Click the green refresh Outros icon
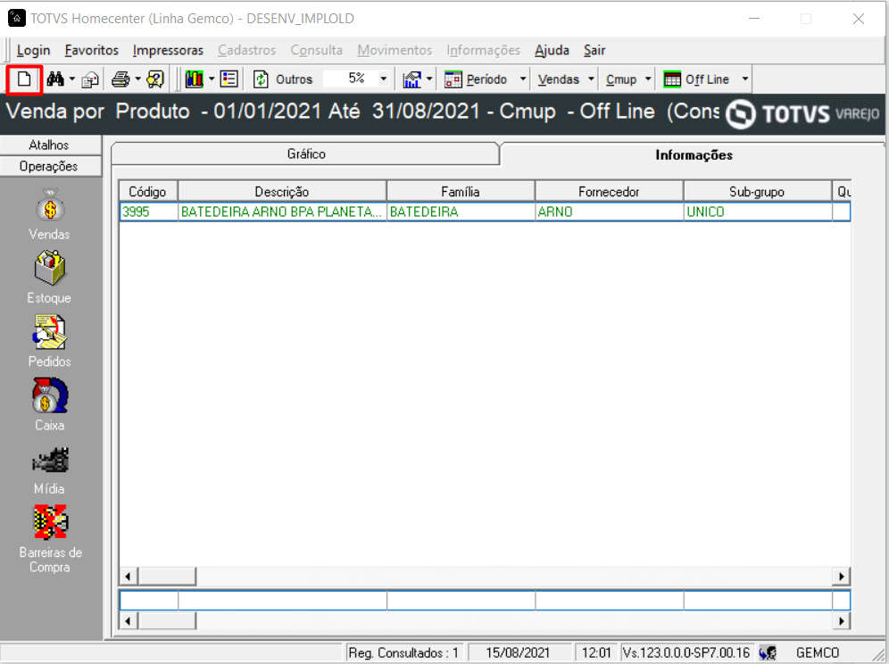889x664 pixels. coord(261,79)
